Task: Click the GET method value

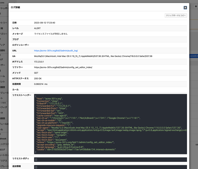Action: [36, 73]
